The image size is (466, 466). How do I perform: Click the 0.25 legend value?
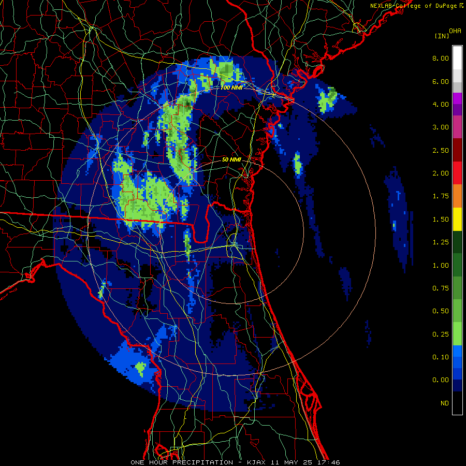tap(441, 334)
